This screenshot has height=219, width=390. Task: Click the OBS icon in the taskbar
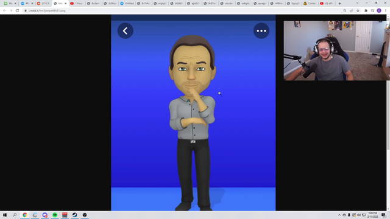pyautogui.click(x=85, y=215)
